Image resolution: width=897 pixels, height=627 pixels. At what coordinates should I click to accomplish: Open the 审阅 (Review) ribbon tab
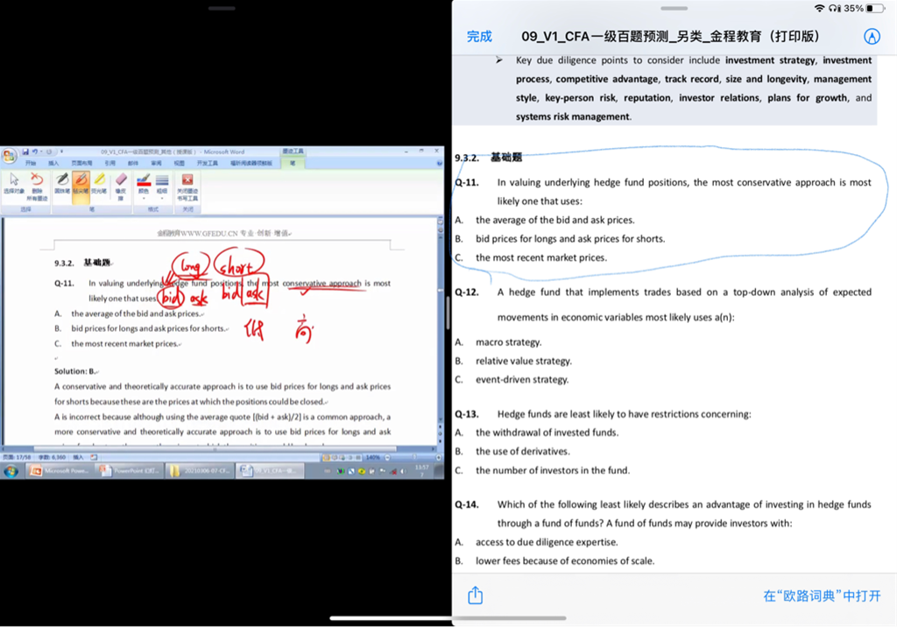point(156,163)
